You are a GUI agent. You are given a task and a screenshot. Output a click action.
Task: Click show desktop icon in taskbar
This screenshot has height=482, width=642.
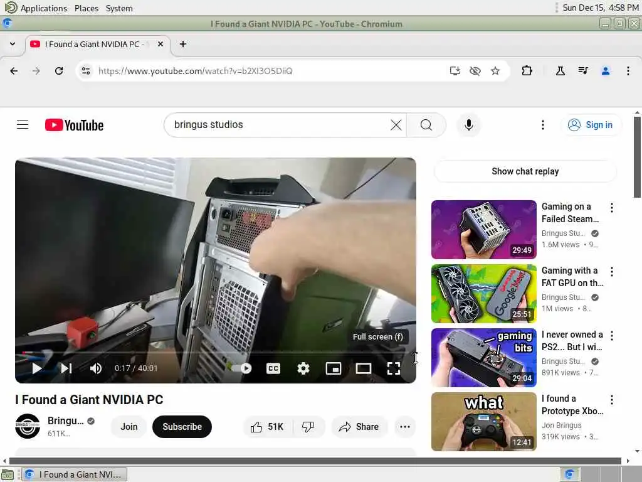click(x=7, y=474)
